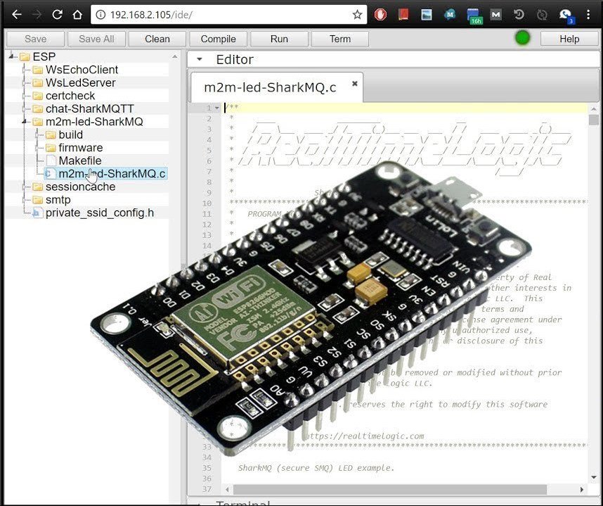
Task: Click the private_ssid_config.h file icon
Action: click(37, 213)
